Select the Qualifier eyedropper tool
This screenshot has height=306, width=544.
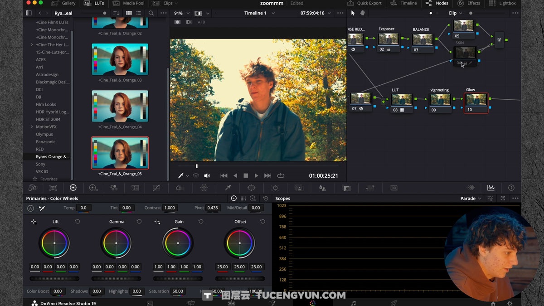228,187
